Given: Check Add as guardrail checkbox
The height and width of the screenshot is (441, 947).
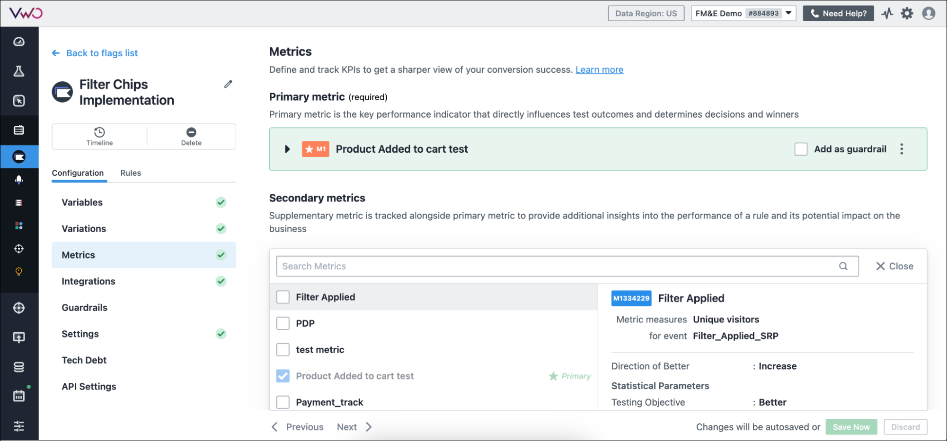Looking at the screenshot, I should (801, 149).
